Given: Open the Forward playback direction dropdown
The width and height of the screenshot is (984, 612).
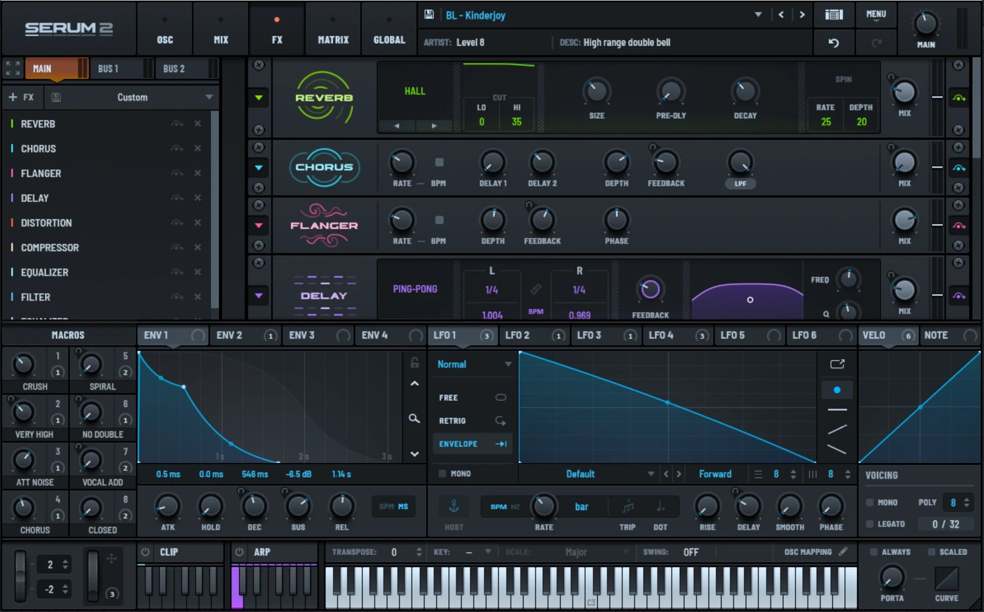Looking at the screenshot, I should point(715,473).
